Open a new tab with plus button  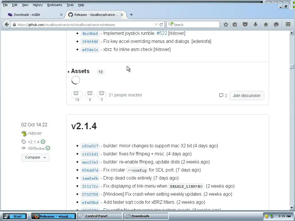(x=131, y=15)
